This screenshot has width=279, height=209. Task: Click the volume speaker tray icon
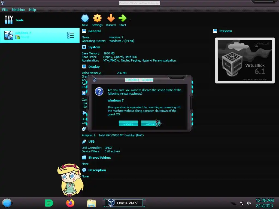tap(249, 203)
